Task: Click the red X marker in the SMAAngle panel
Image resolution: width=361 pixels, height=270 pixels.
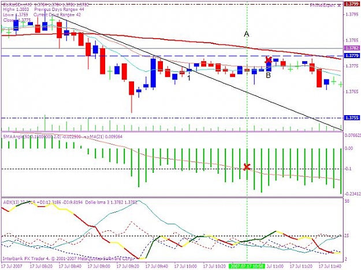Action: point(247,167)
